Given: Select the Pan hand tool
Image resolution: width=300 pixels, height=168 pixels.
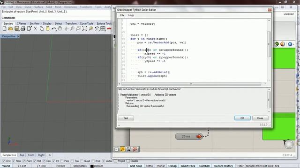Looking at the screenshot, I should pos(60,28).
